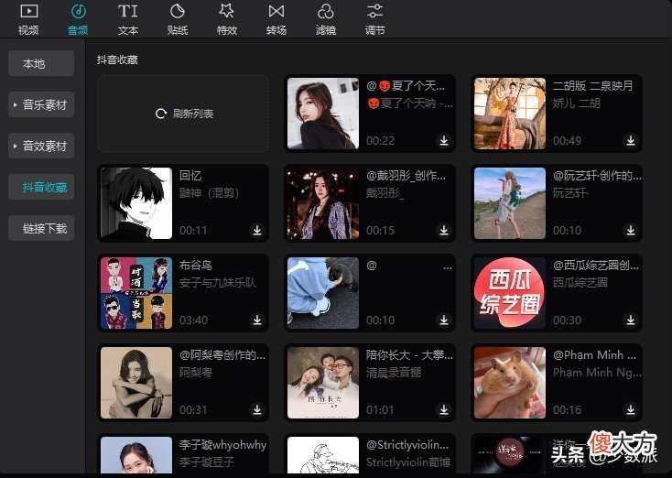
Task: Select the 滤镜 filters tab
Action: coord(325,19)
